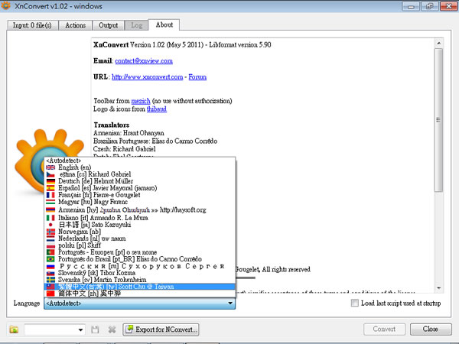Select Nederlands [nl] language
The image size is (459, 344).
coord(140,239)
